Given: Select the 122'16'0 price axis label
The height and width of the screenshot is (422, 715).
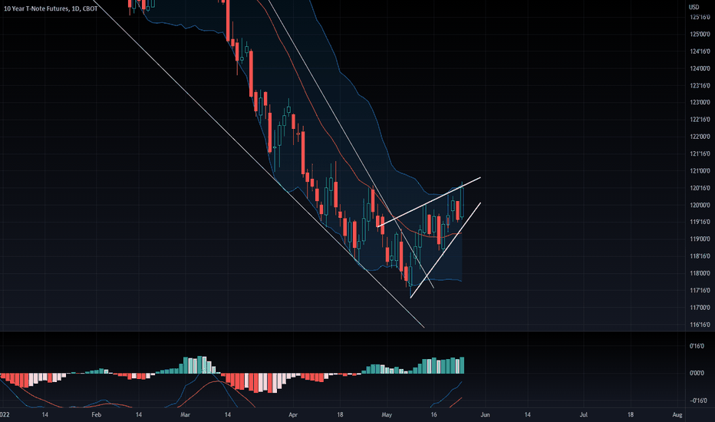Looking at the screenshot, I should [x=700, y=120].
